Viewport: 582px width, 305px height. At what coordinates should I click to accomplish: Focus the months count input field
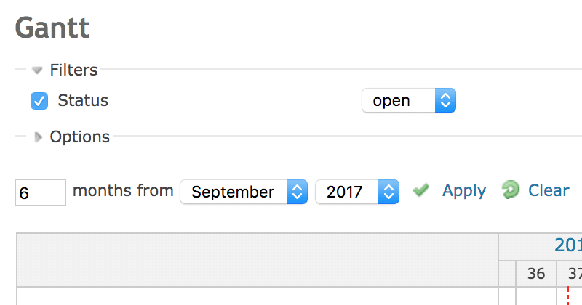pyautogui.click(x=41, y=192)
